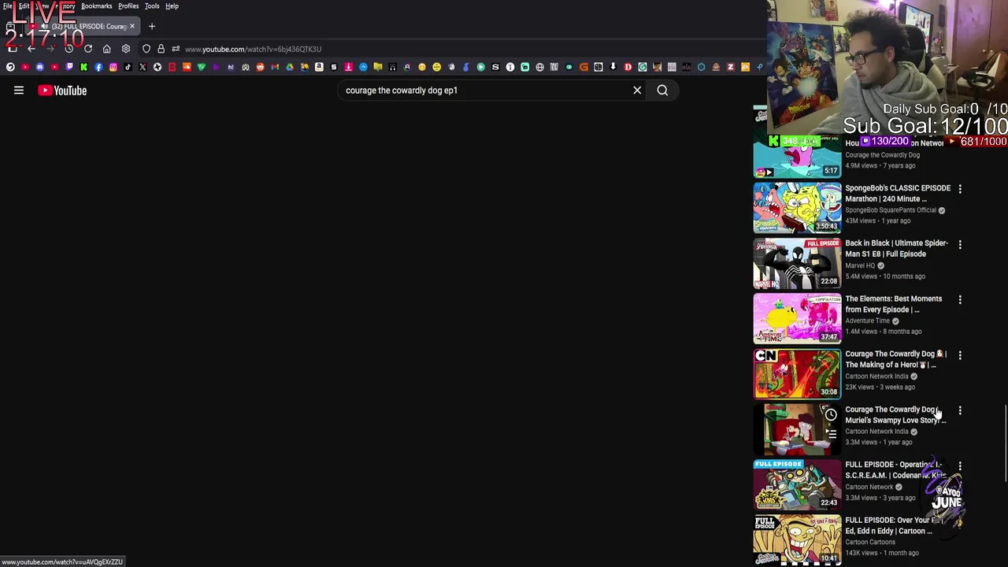Open options for Back in Black video

point(960,244)
